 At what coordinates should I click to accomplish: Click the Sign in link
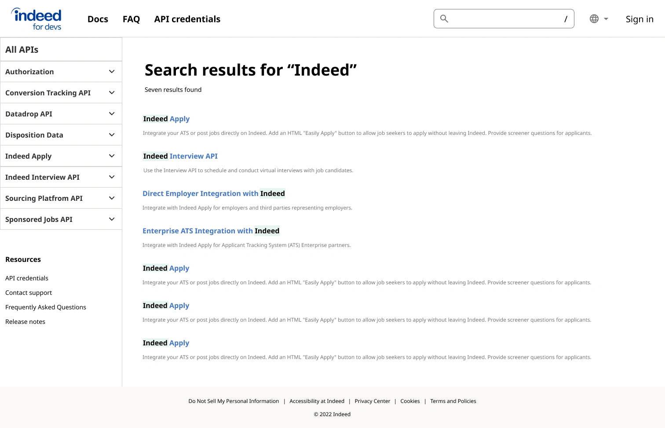coord(639,19)
